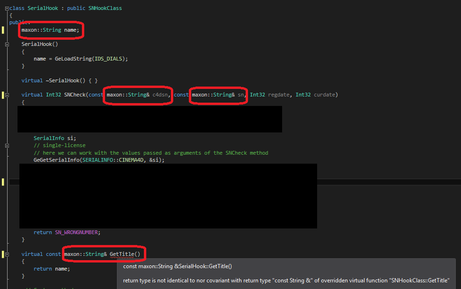Collapse the SerialHook() constructor block
The image size is (461, 289).
point(7,44)
